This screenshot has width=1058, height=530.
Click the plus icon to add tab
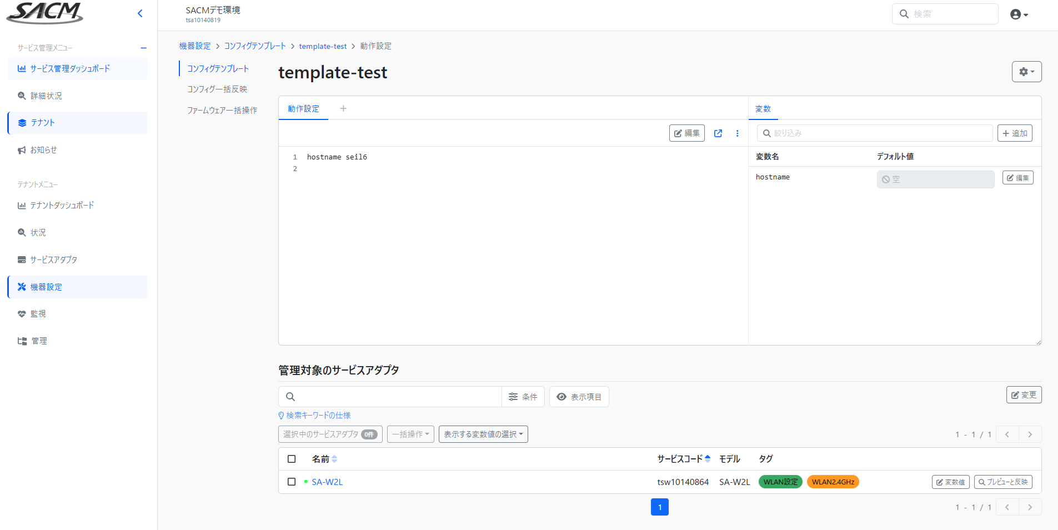pos(343,109)
